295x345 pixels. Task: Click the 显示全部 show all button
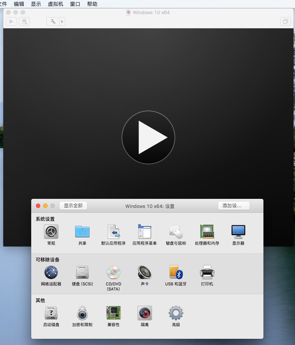[x=73, y=206]
